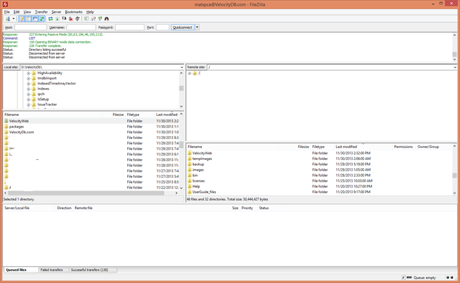The height and width of the screenshot is (283, 460).
Task: Sort remote list by Permissions column
Action: (404, 147)
